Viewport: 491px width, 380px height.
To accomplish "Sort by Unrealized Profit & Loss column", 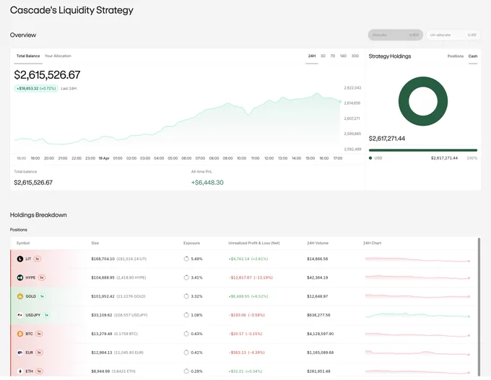I will click(x=254, y=243).
